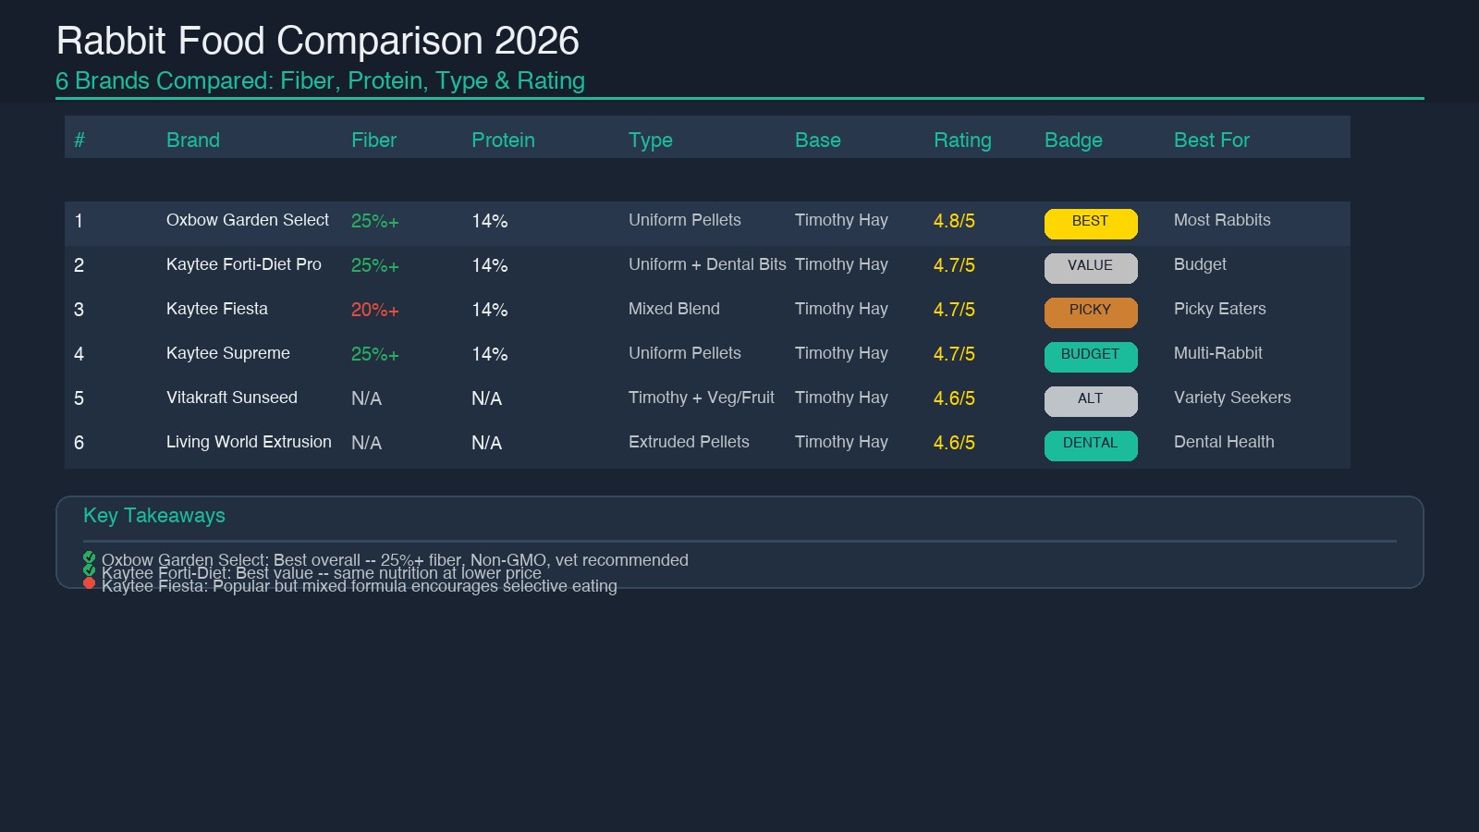Select the Oxbow Garden Select brand name
1479x832 pixels.
pos(247,220)
